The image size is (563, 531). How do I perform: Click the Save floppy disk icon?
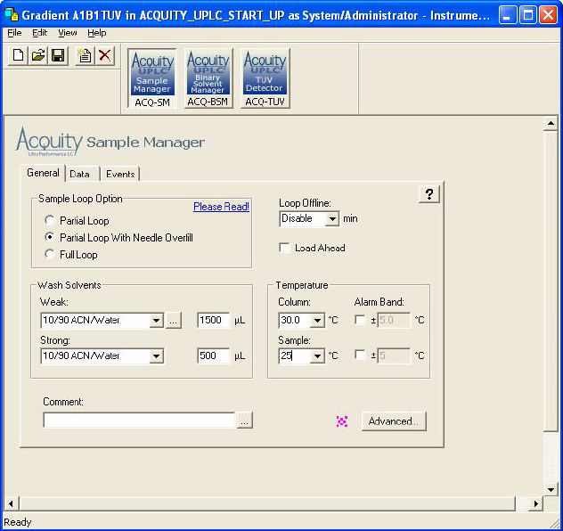click(58, 55)
